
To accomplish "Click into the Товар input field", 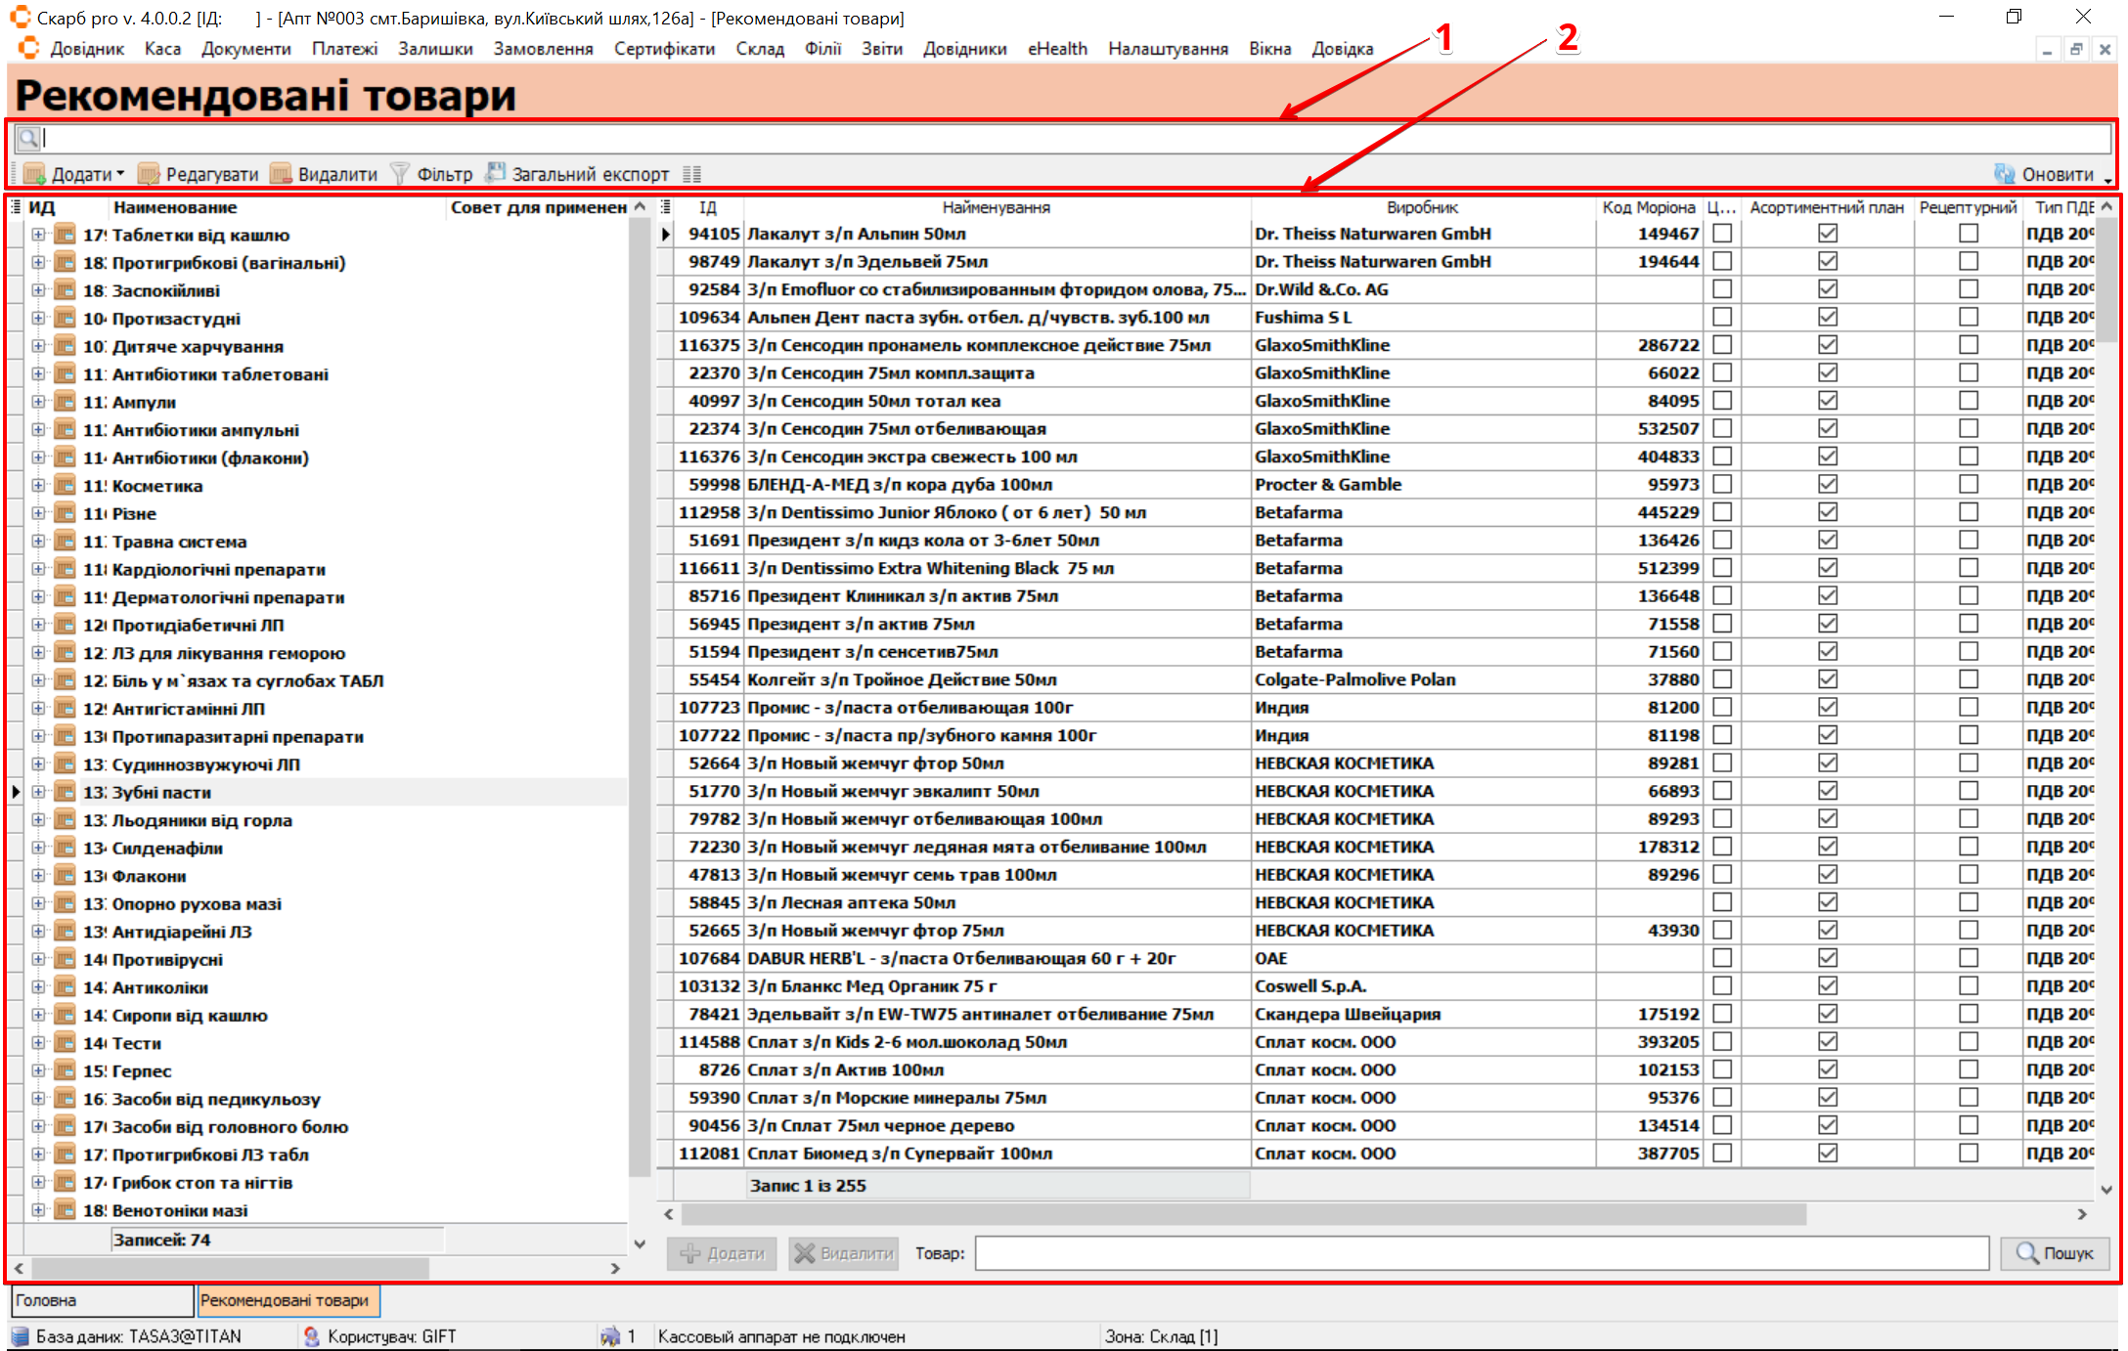I will pos(1481,1253).
